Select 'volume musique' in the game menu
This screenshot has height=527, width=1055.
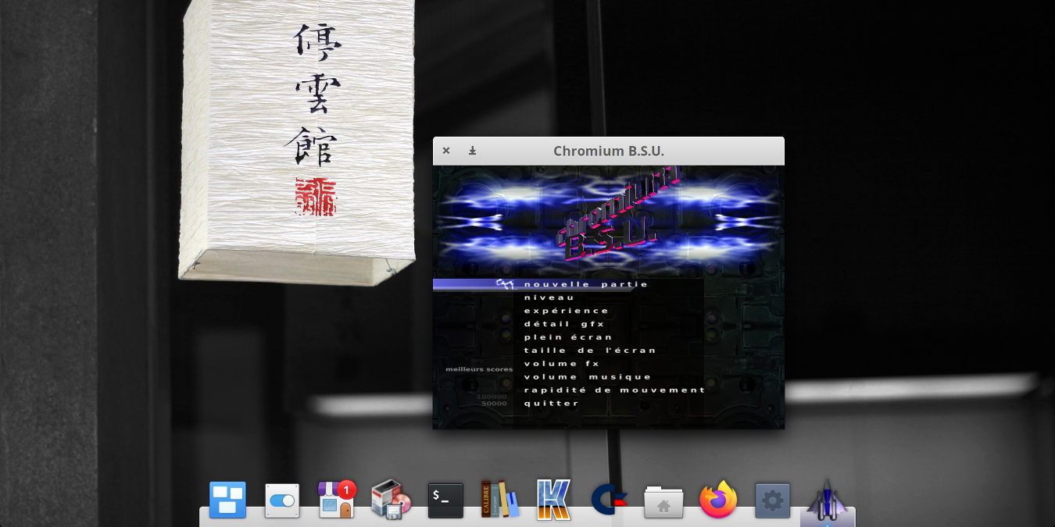pos(587,377)
